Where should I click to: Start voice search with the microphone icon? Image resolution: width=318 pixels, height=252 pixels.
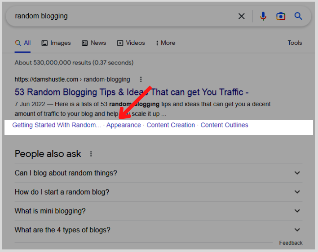263,16
